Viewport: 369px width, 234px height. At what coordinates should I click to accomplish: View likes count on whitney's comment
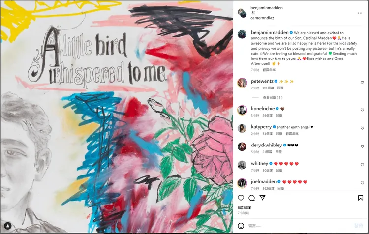click(267, 170)
